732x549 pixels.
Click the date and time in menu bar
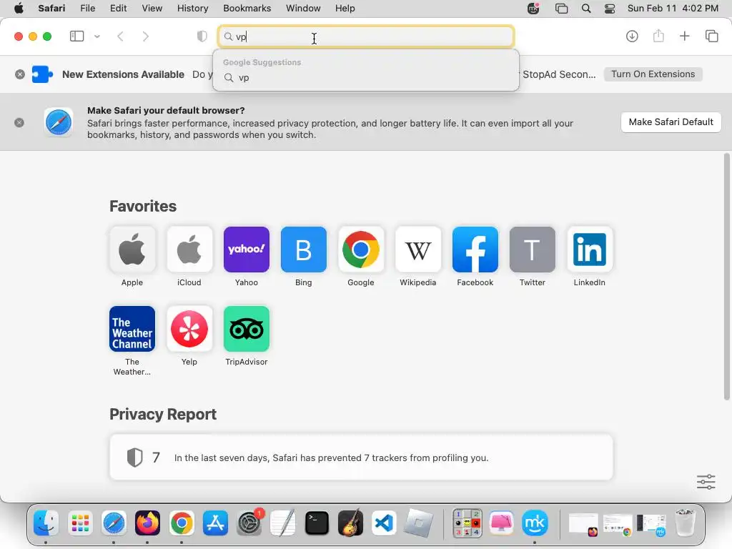[x=673, y=9]
